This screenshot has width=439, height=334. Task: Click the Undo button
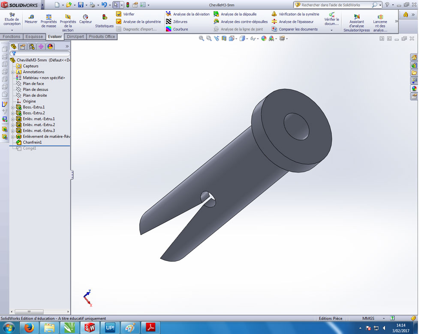pyautogui.click(x=104, y=5)
